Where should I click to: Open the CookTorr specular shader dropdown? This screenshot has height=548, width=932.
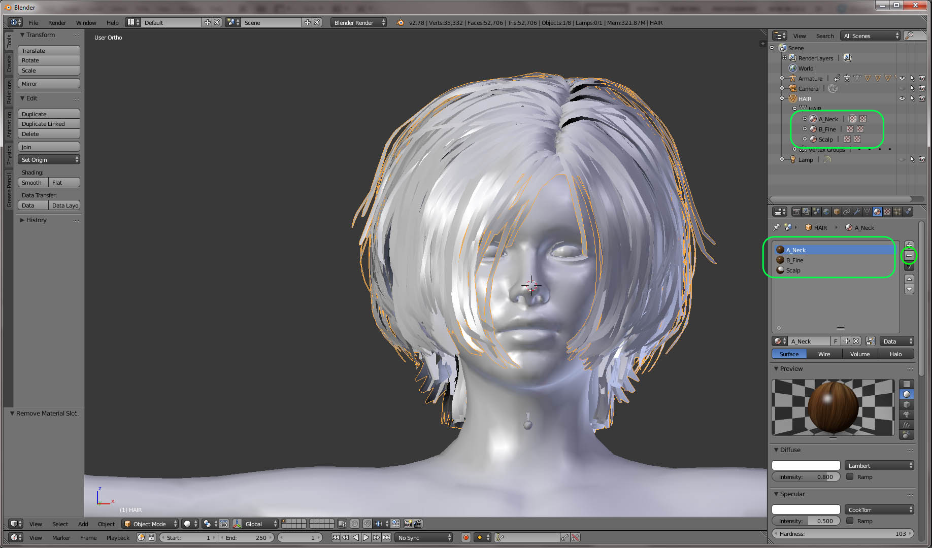pos(879,509)
